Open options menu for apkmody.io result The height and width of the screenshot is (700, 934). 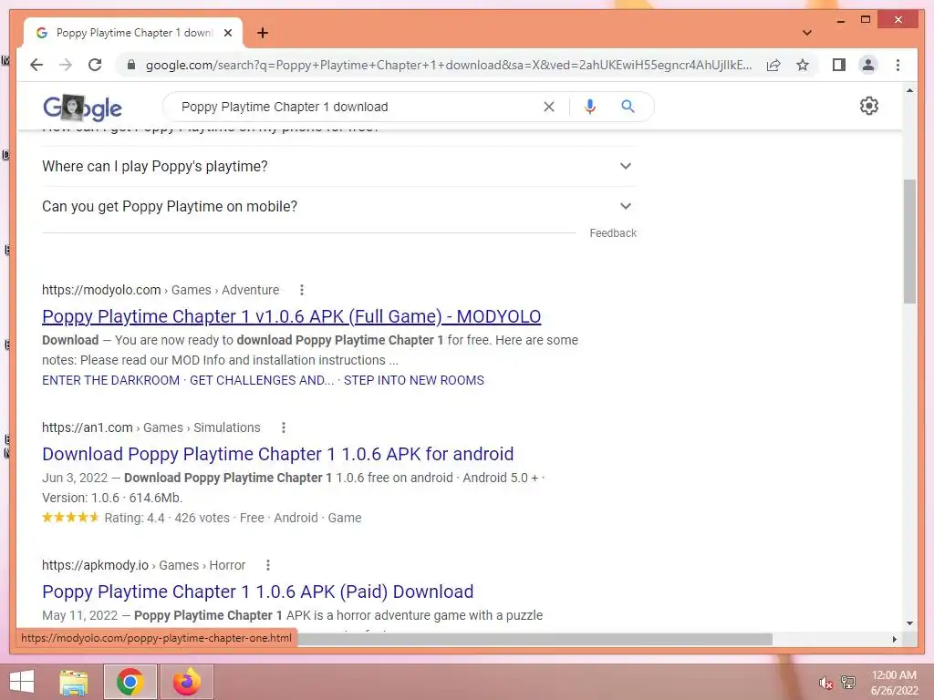coord(267,565)
